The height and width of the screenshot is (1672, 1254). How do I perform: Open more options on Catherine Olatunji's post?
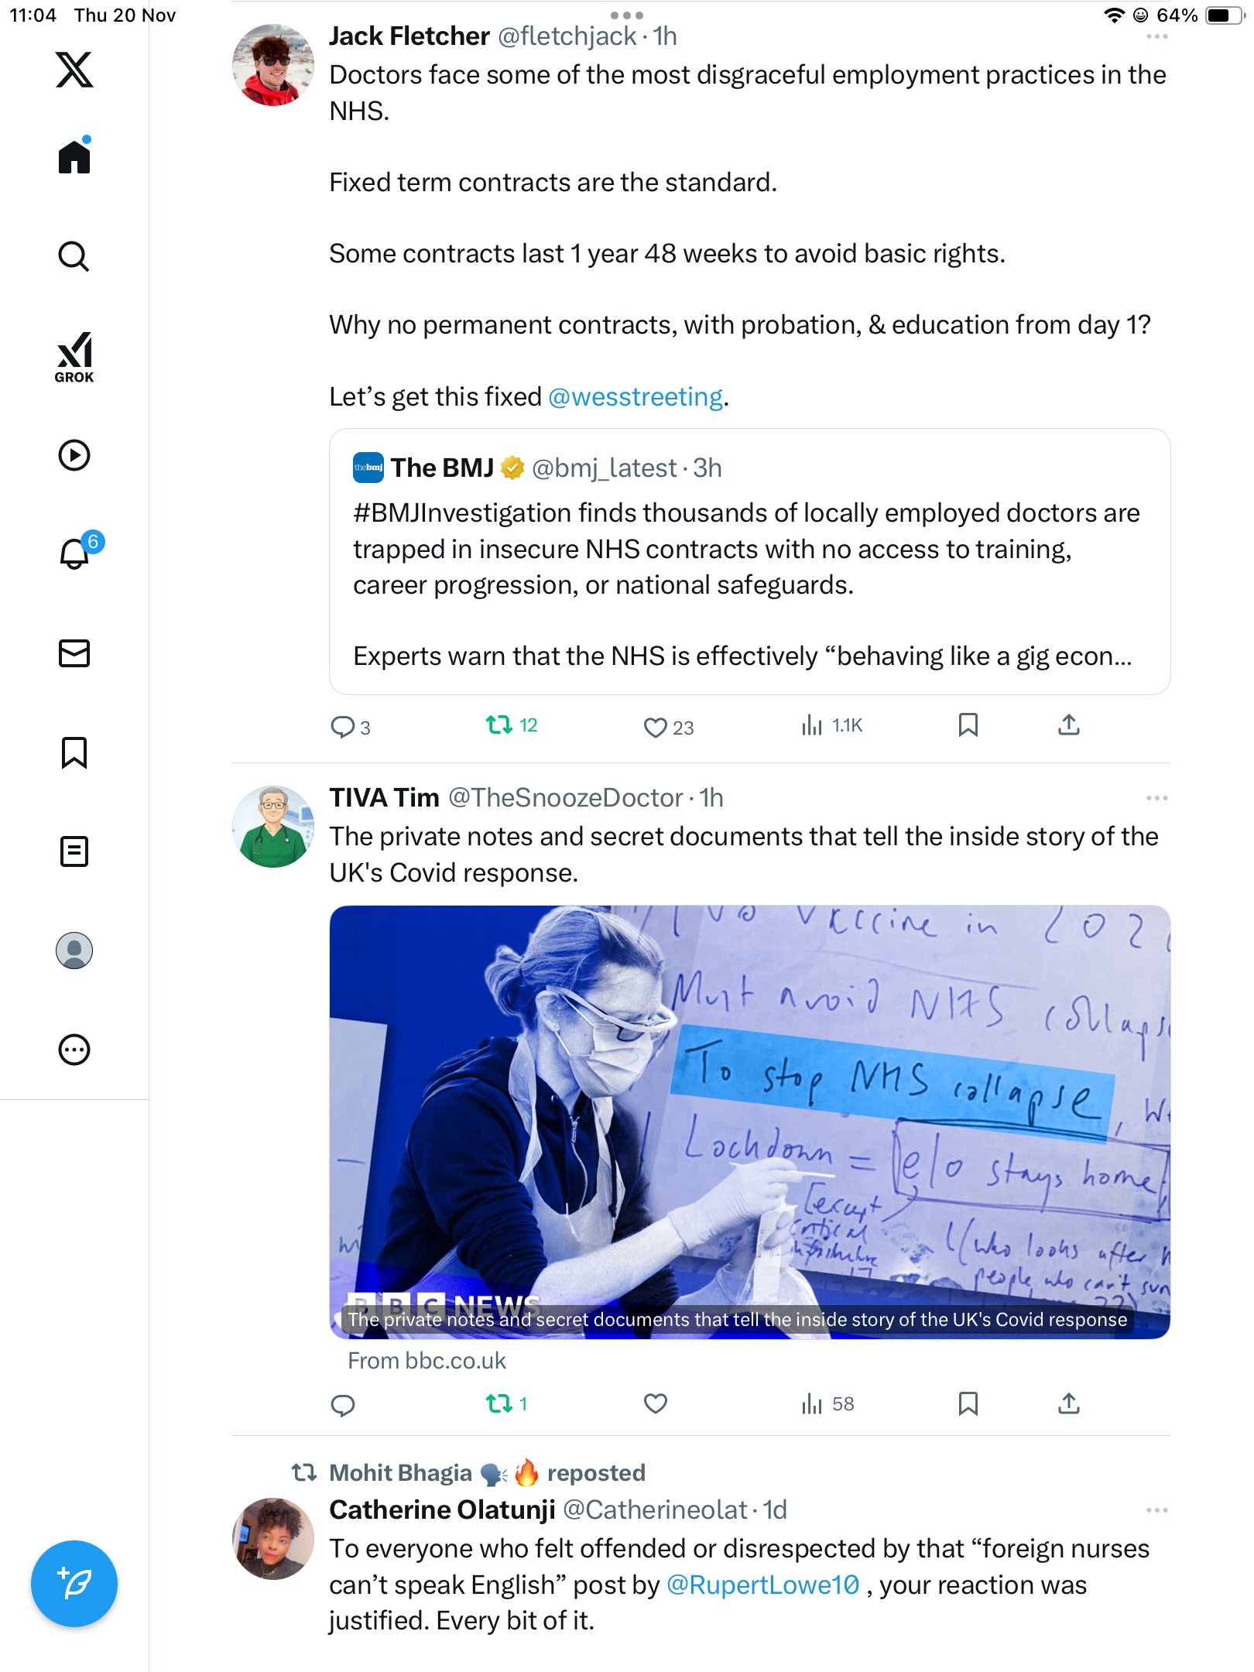point(1156,1510)
